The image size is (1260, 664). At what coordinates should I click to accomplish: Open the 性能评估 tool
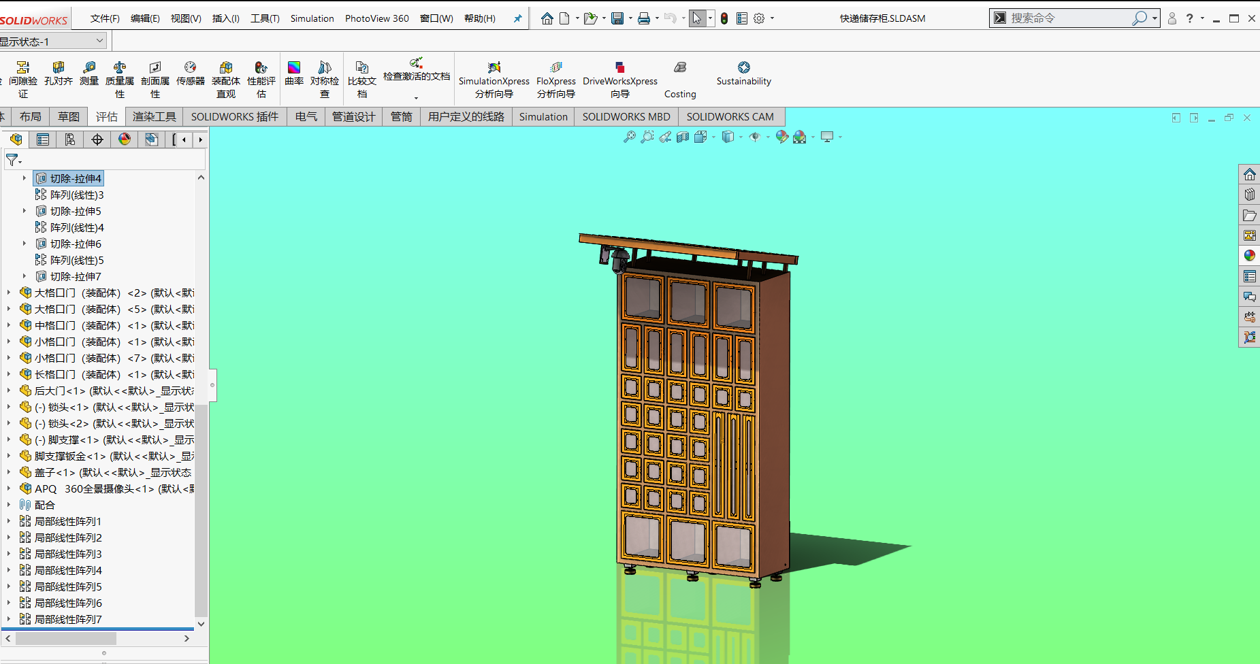pyautogui.click(x=261, y=76)
